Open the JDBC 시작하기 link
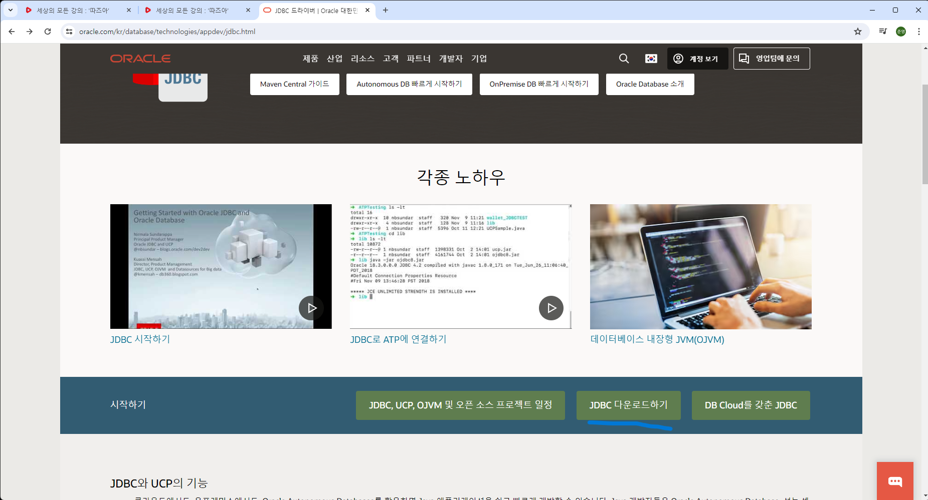The image size is (928, 500). [x=140, y=339]
